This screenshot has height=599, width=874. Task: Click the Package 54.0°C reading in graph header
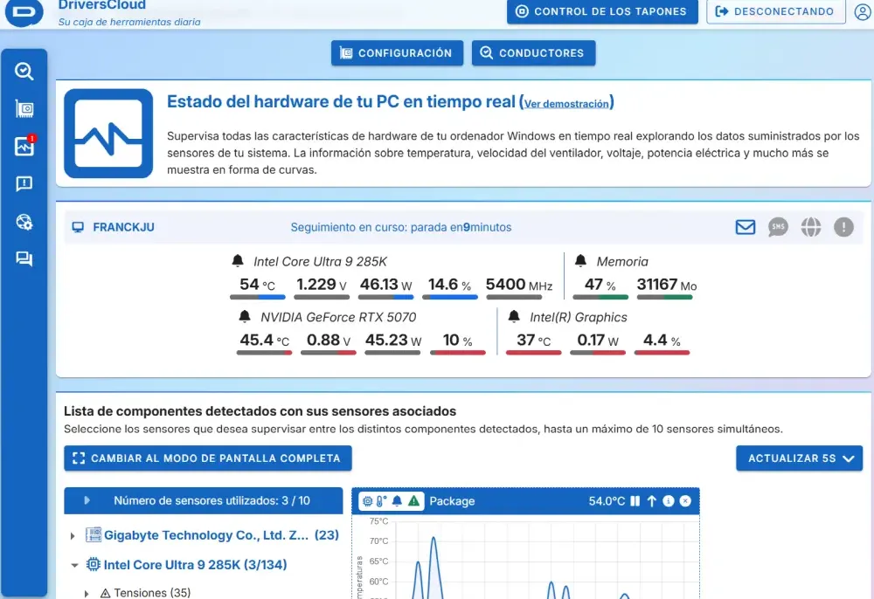[x=607, y=501]
